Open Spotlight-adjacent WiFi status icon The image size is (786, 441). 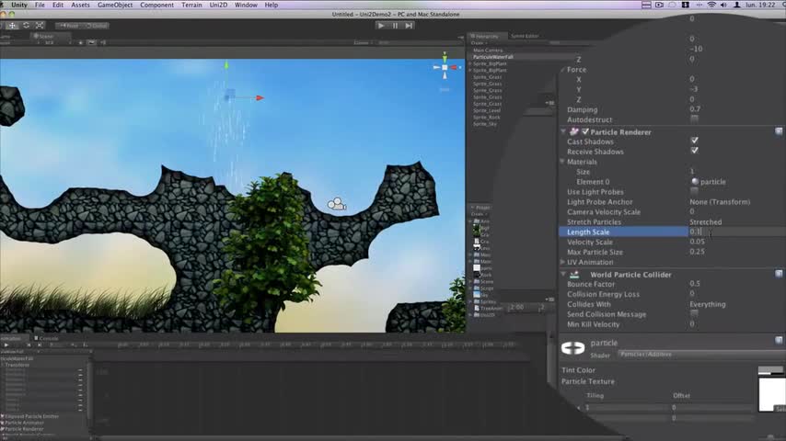[x=711, y=5]
